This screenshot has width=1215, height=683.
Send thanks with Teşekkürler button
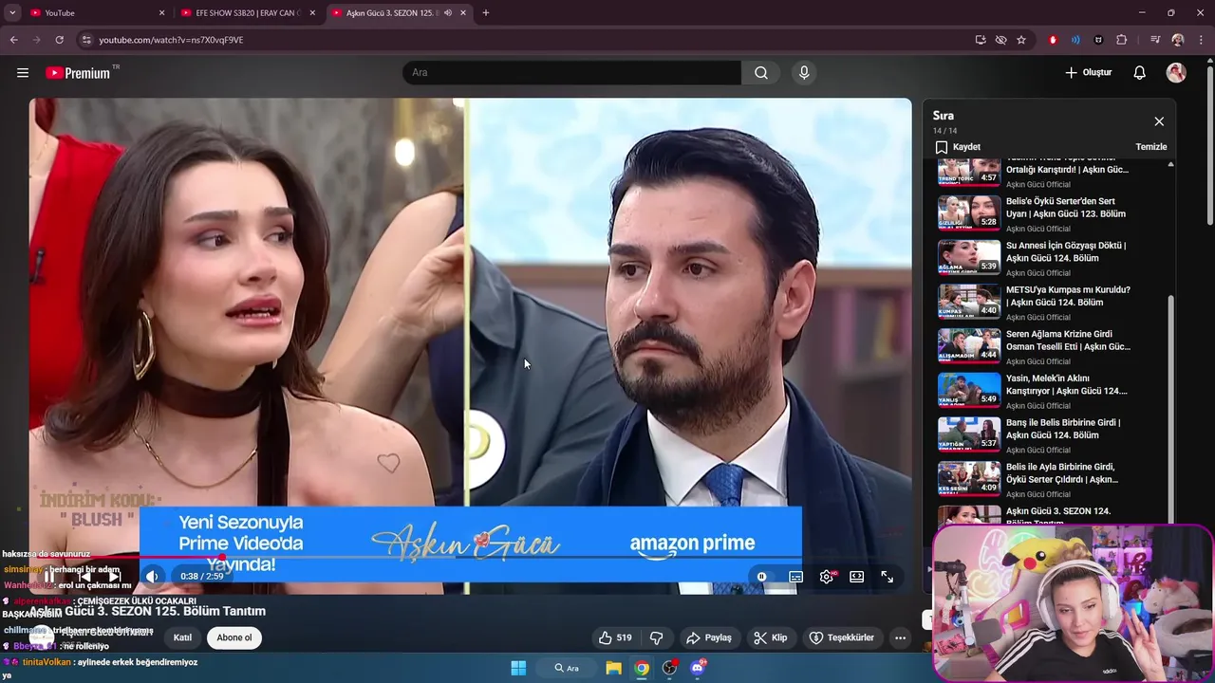tap(841, 637)
